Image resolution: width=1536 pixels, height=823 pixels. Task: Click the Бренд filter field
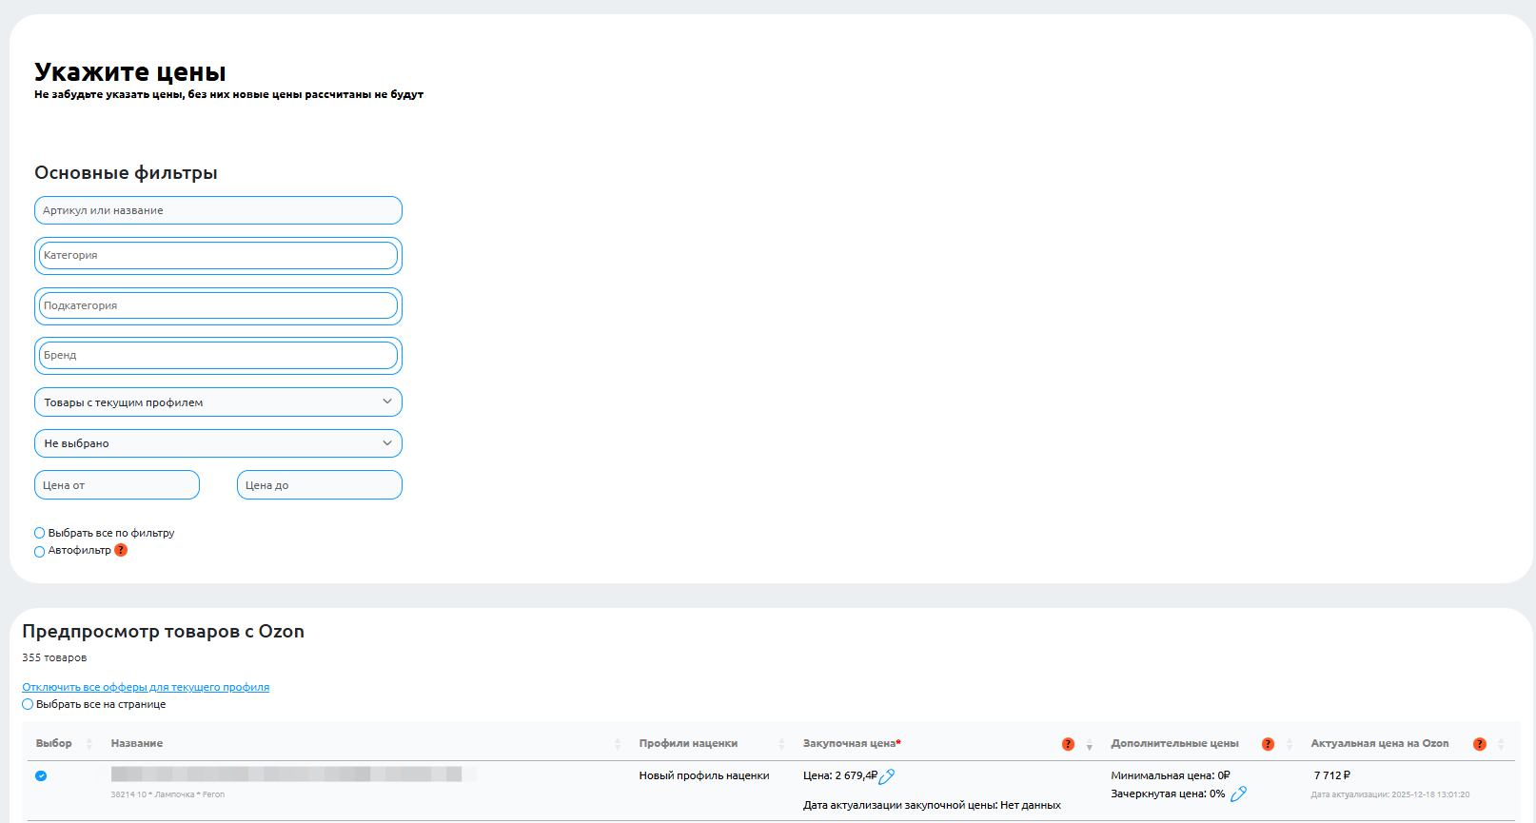click(x=218, y=355)
